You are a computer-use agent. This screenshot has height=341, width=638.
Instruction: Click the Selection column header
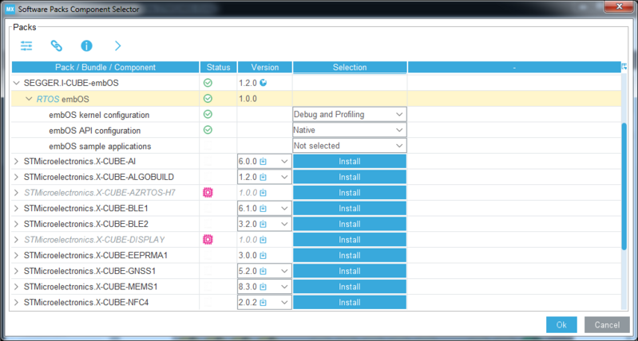tap(350, 68)
